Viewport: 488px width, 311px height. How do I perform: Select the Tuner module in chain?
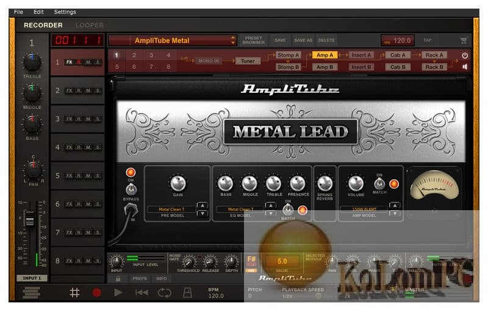pyautogui.click(x=248, y=61)
